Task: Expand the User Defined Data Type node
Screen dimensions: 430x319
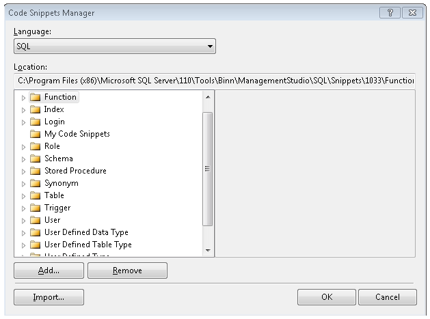Action: [x=23, y=232]
